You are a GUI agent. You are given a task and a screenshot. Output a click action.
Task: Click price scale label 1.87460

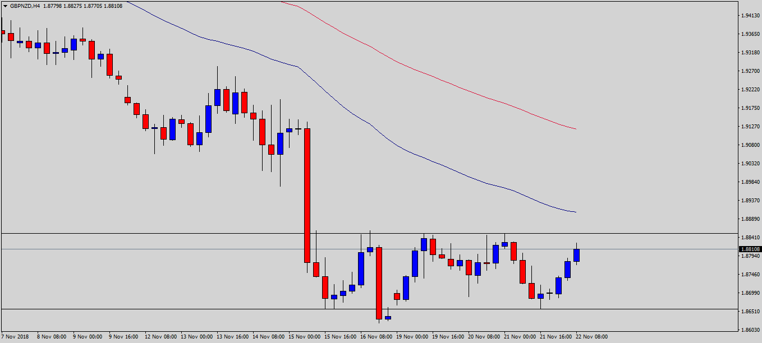750,275
